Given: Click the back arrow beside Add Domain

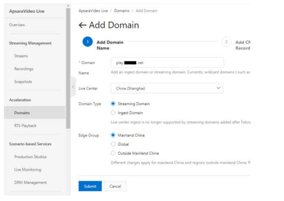Looking at the screenshot, I should (82, 25).
